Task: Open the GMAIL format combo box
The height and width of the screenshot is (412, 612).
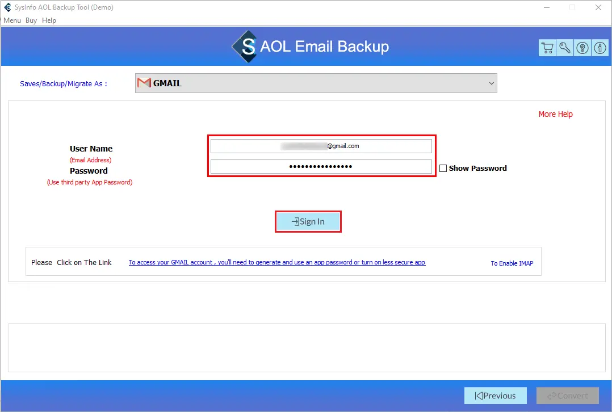Action: [316, 83]
